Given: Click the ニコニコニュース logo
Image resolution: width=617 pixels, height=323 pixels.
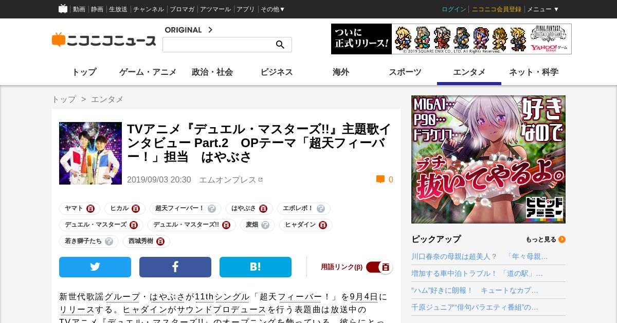Looking at the screenshot, I should tap(104, 40).
